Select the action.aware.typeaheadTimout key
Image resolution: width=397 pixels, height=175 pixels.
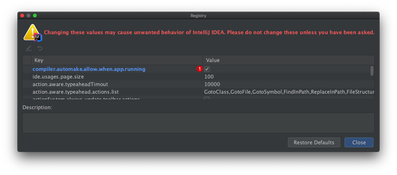(x=70, y=84)
